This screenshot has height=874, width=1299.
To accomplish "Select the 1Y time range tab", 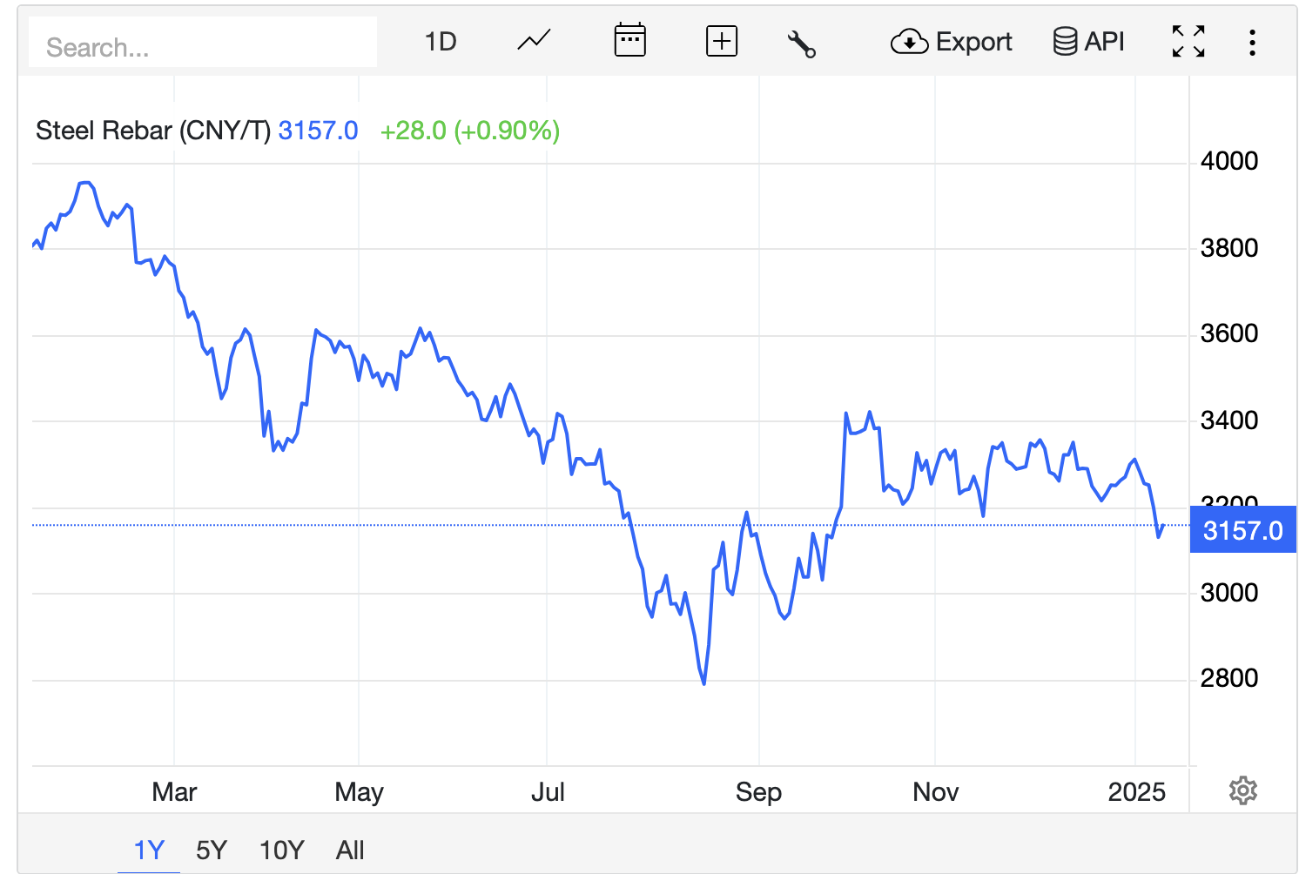I will pyautogui.click(x=149, y=850).
